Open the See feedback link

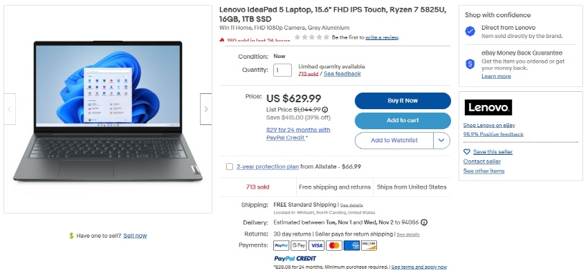(342, 74)
